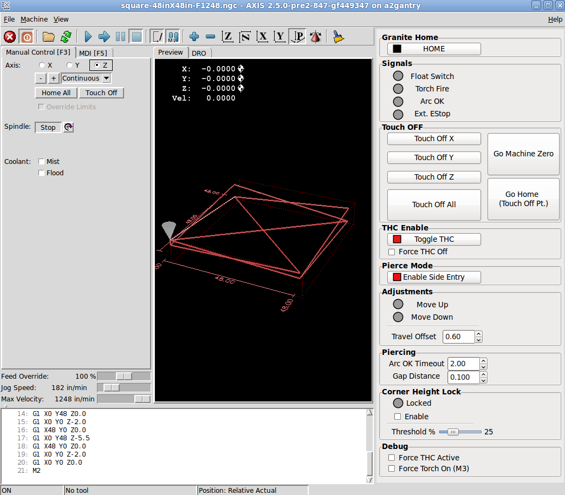565x495 pixels.
Task: Open the Continuous jog increment dropdown
Action: [x=106, y=78]
